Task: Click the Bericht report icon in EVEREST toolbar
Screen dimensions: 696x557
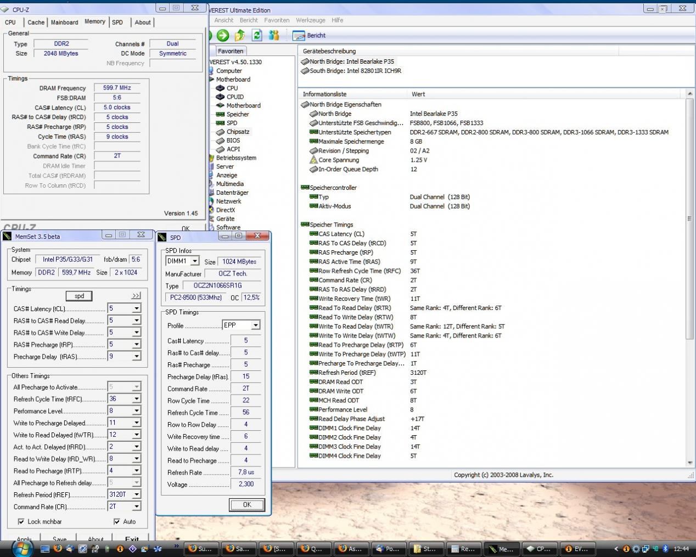Action: tap(299, 36)
